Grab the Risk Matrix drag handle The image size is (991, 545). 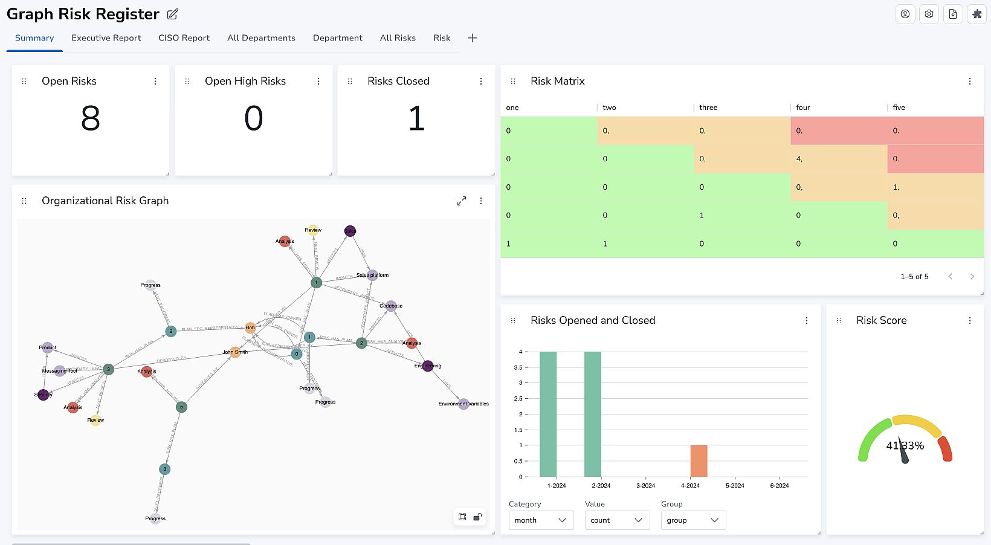513,81
